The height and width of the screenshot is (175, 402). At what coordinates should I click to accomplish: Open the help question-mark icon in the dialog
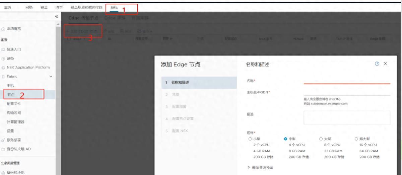click(377, 64)
